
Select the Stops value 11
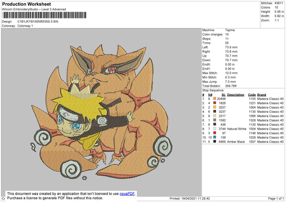(227, 39)
